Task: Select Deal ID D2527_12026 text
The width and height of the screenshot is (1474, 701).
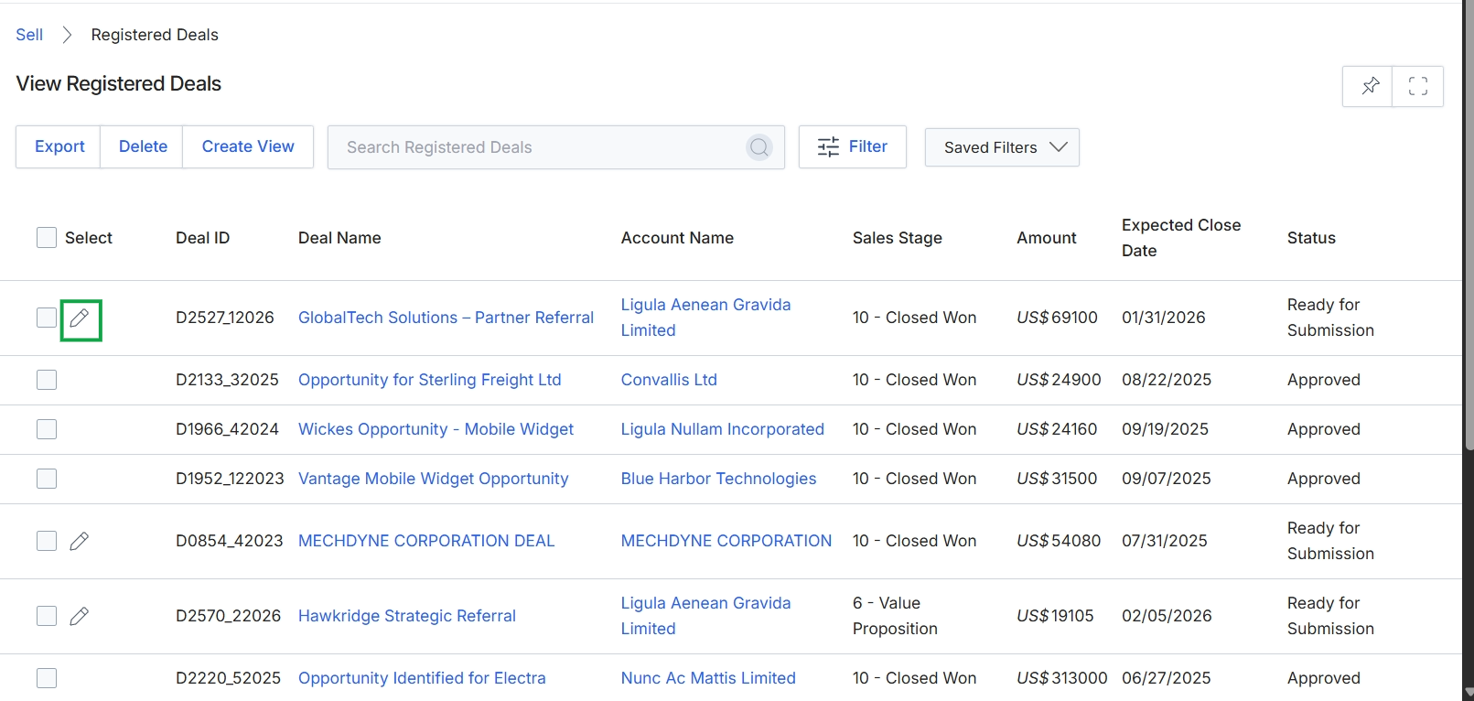Action: click(x=225, y=318)
